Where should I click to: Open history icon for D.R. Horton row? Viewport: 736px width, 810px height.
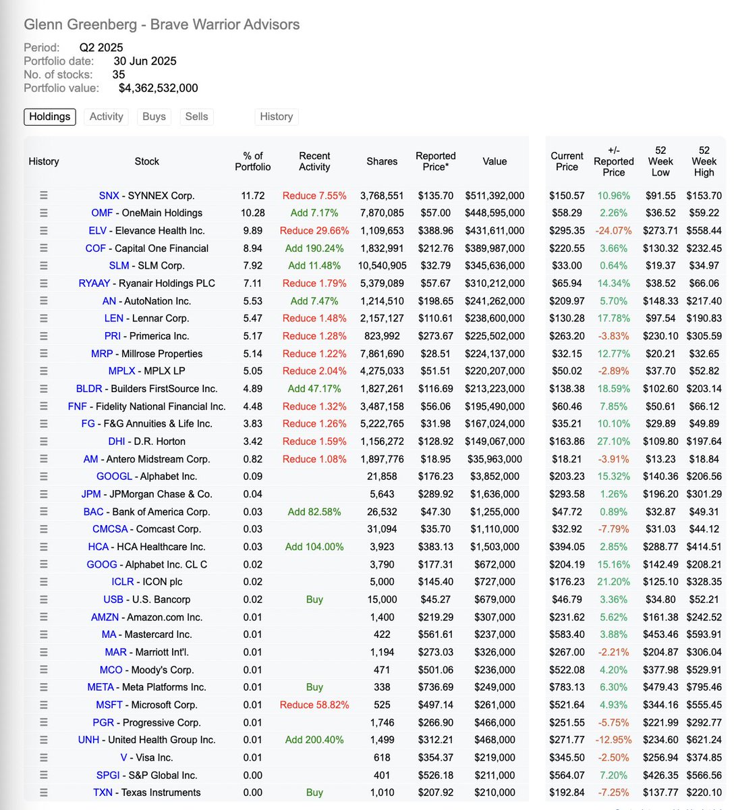[44, 441]
